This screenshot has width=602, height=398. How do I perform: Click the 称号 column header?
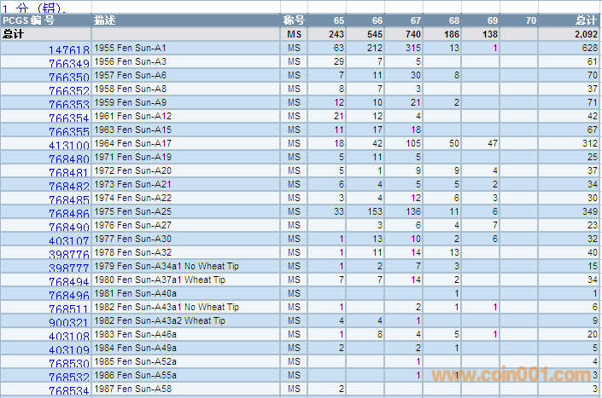pyautogui.click(x=294, y=20)
